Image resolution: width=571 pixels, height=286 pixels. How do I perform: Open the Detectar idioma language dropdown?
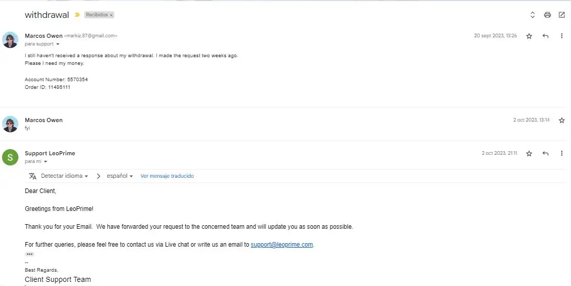64,176
